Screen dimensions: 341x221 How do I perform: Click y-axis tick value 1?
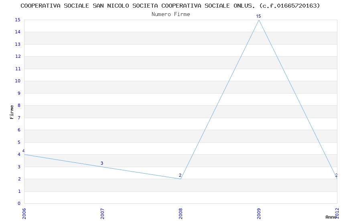(19, 191)
